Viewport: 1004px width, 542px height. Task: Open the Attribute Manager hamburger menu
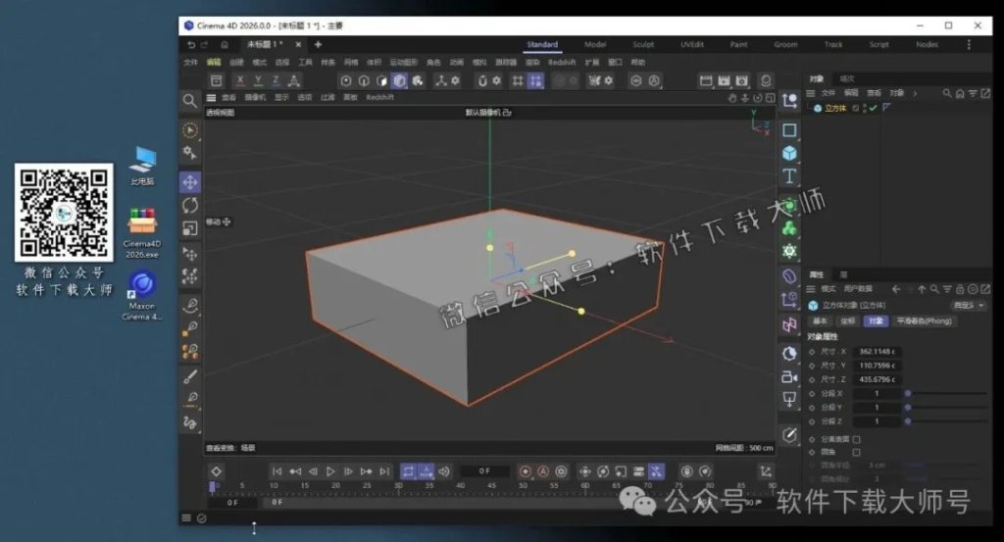click(810, 289)
